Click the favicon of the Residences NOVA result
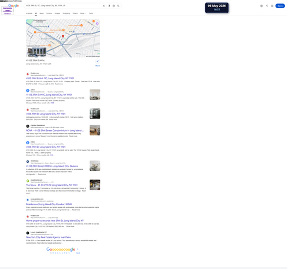289x269 pixels. coord(28,200)
